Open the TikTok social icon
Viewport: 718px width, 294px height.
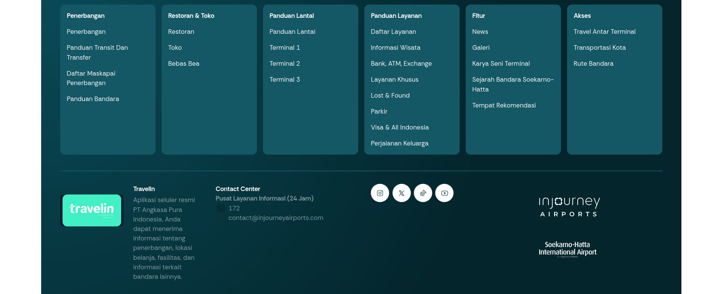(423, 193)
